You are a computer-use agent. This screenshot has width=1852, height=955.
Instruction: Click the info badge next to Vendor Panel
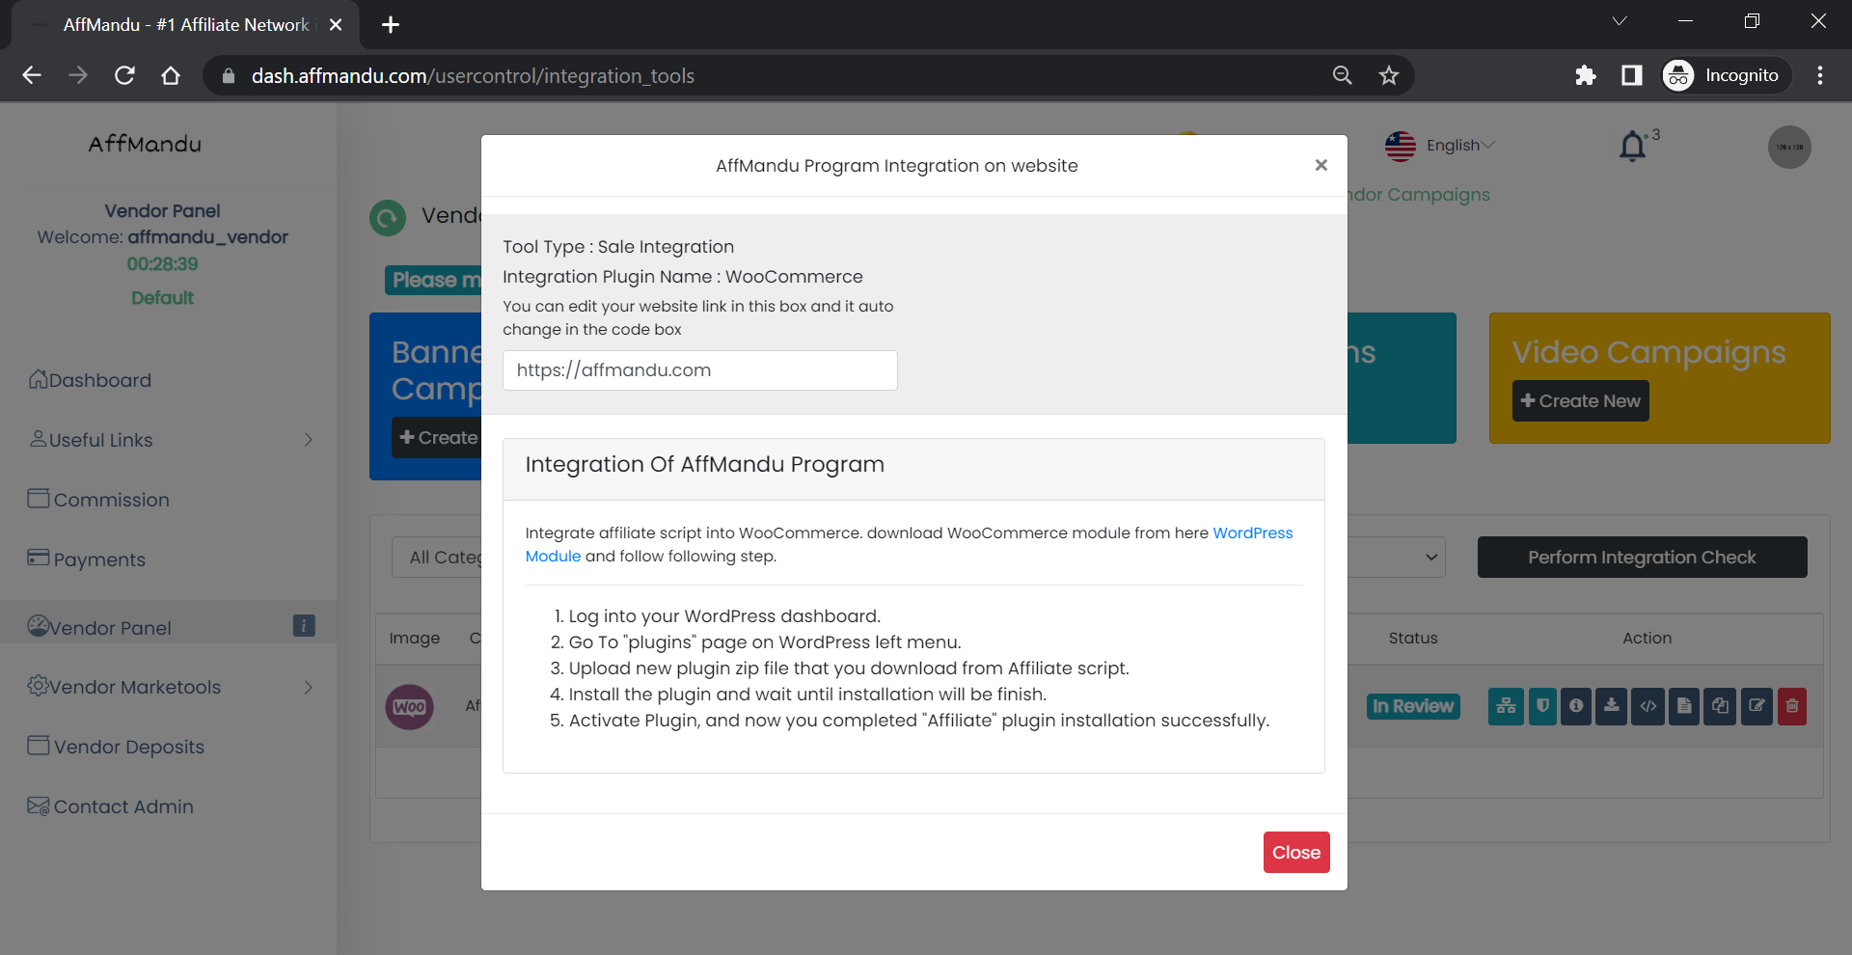[304, 625]
